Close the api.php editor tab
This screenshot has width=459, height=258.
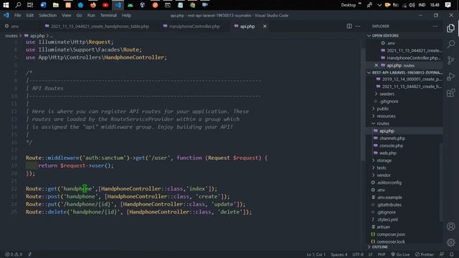point(265,27)
